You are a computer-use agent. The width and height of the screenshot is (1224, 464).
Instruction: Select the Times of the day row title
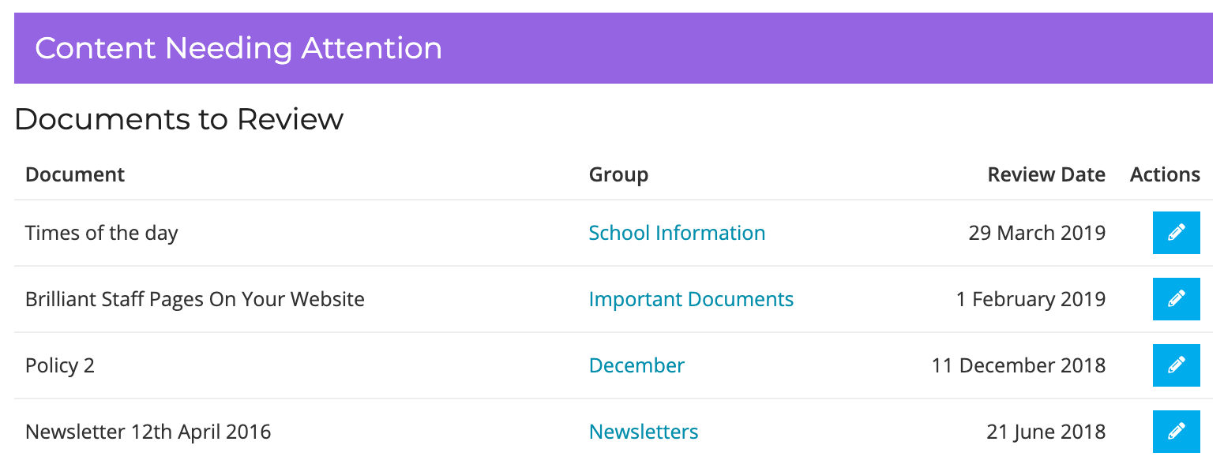tap(102, 234)
